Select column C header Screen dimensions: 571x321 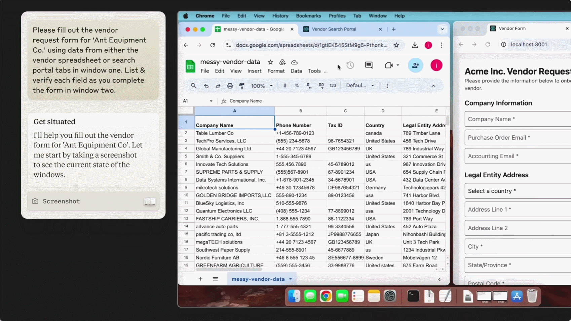pos(345,111)
